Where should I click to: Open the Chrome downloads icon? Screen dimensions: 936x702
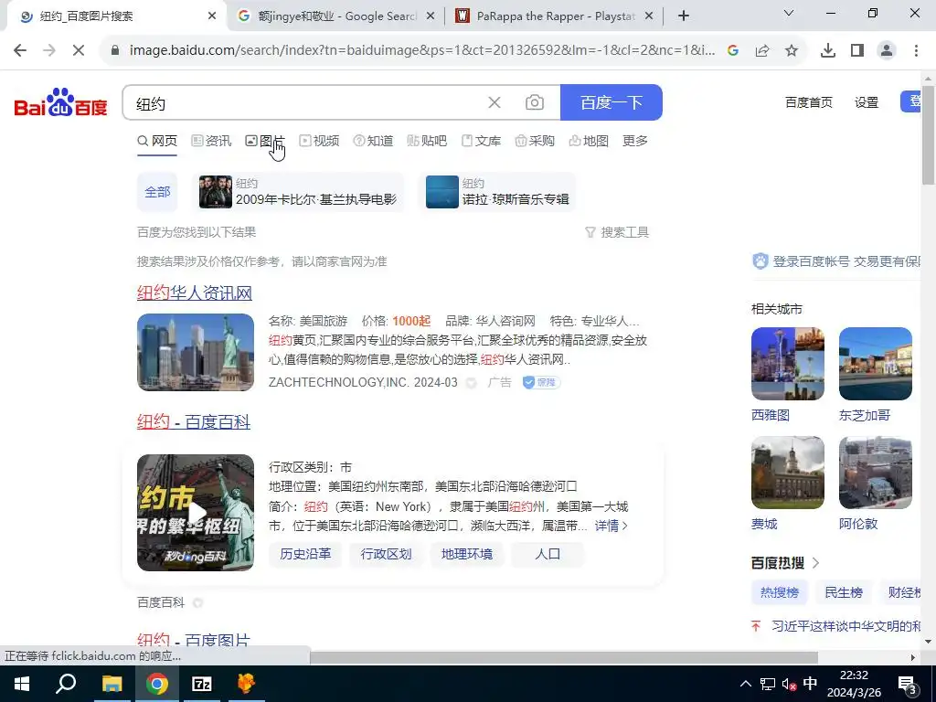pyautogui.click(x=828, y=51)
